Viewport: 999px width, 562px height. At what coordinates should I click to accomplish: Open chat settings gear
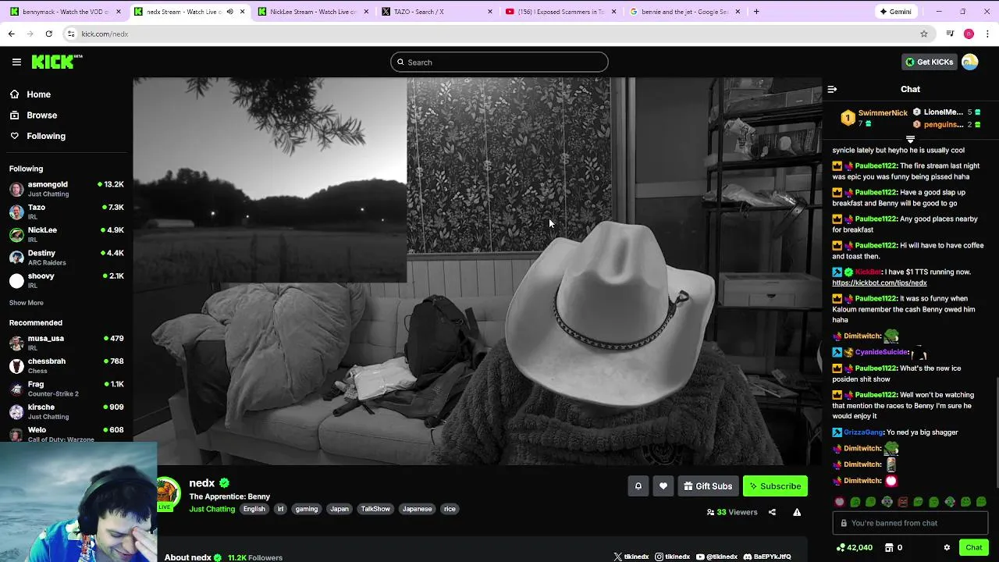click(947, 547)
